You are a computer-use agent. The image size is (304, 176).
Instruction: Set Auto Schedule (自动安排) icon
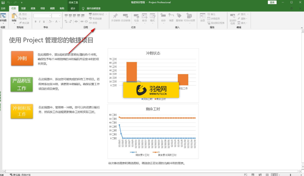coord(126,17)
